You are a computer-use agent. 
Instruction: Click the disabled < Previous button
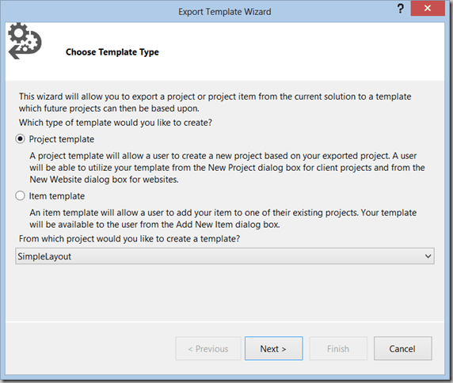208,348
